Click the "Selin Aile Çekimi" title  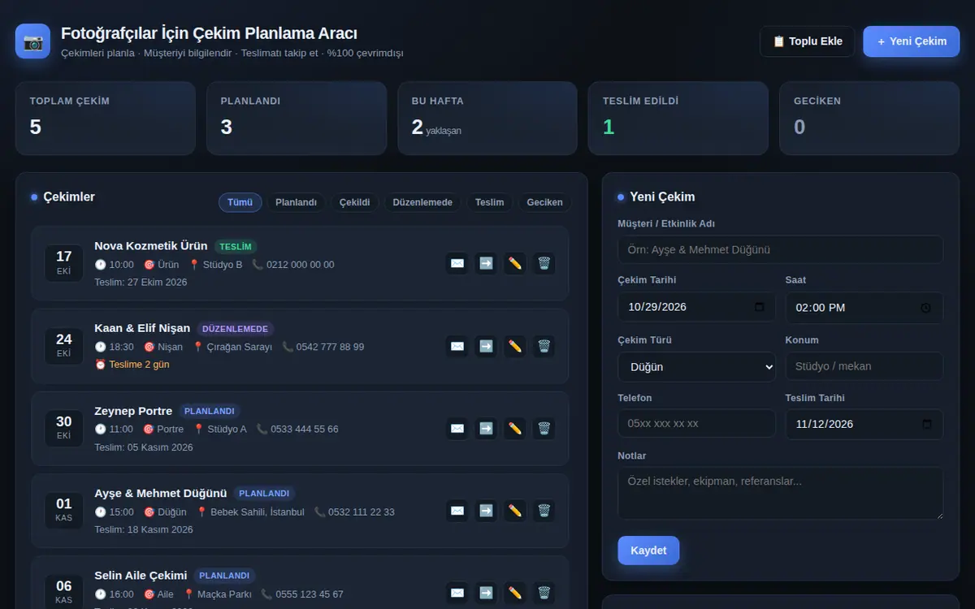pos(141,576)
